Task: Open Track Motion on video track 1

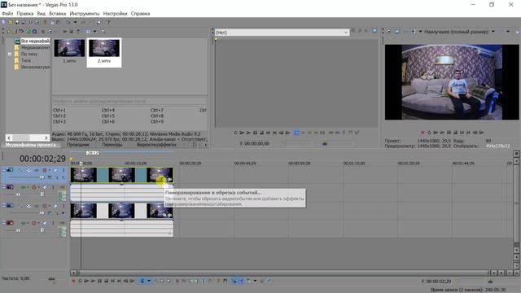Action: tap(28, 170)
